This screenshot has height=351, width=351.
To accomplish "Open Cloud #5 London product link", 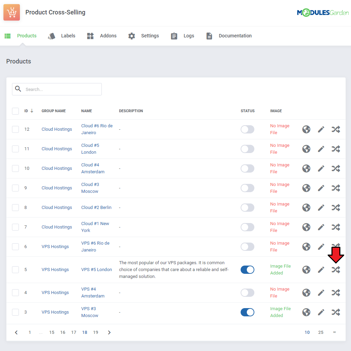I will (x=90, y=149).
